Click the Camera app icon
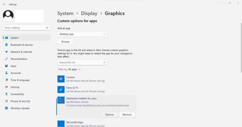The height and width of the screenshot is (127, 242). (61, 79)
